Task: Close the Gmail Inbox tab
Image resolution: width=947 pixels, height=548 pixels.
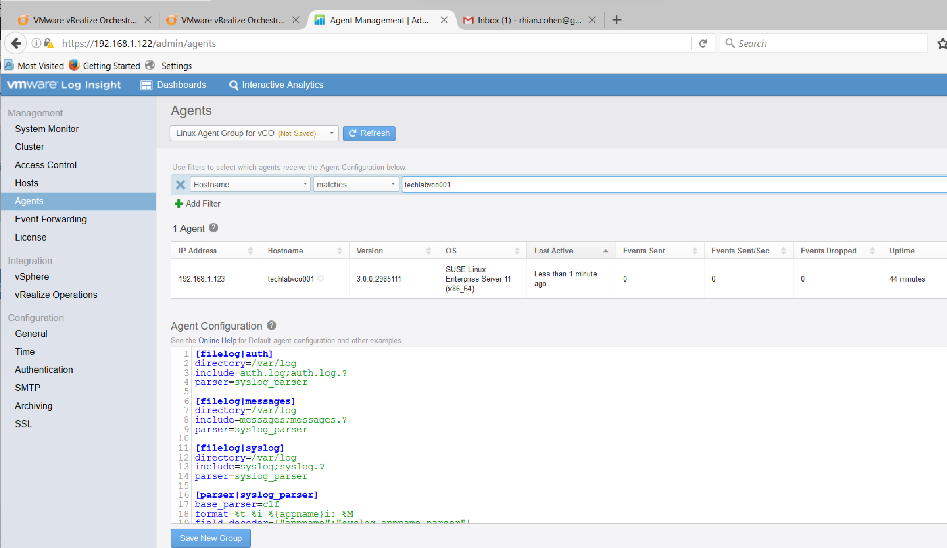Action: coord(592,20)
